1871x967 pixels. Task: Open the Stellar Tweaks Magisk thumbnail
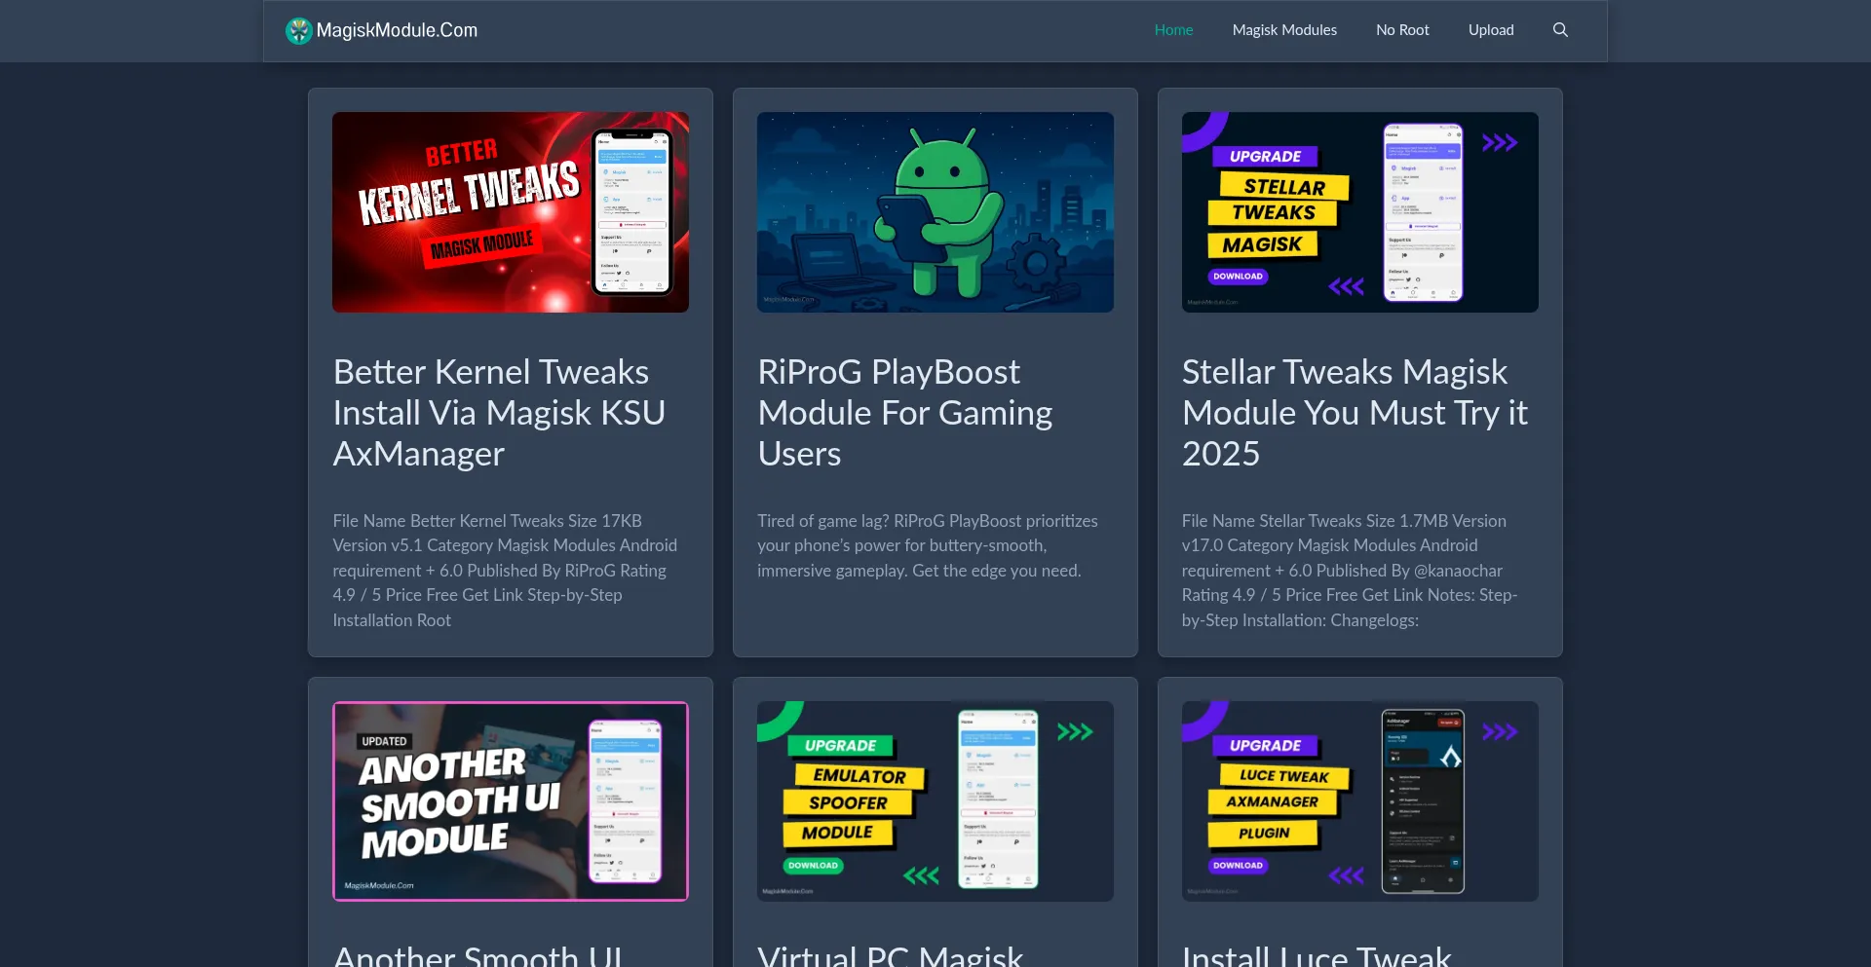point(1359,212)
